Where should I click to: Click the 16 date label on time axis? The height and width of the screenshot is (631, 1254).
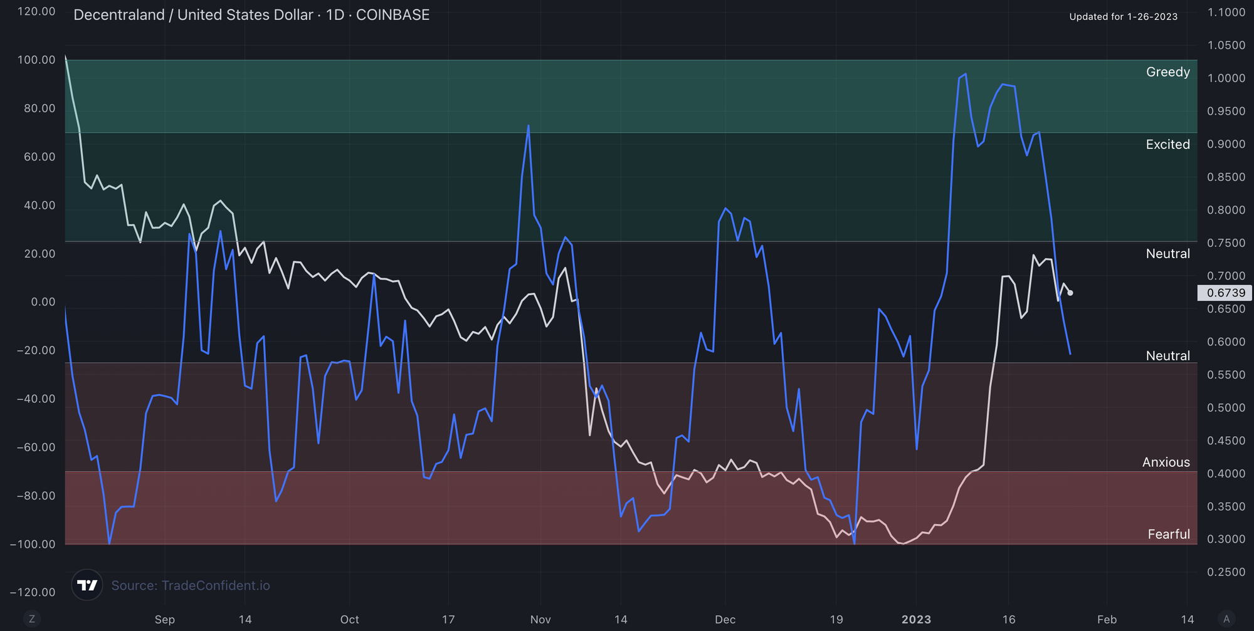tap(1009, 619)
